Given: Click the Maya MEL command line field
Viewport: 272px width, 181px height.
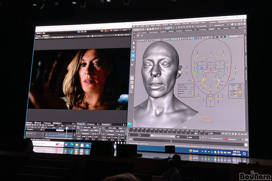Looking at the screenshot, I should [152, 140].
